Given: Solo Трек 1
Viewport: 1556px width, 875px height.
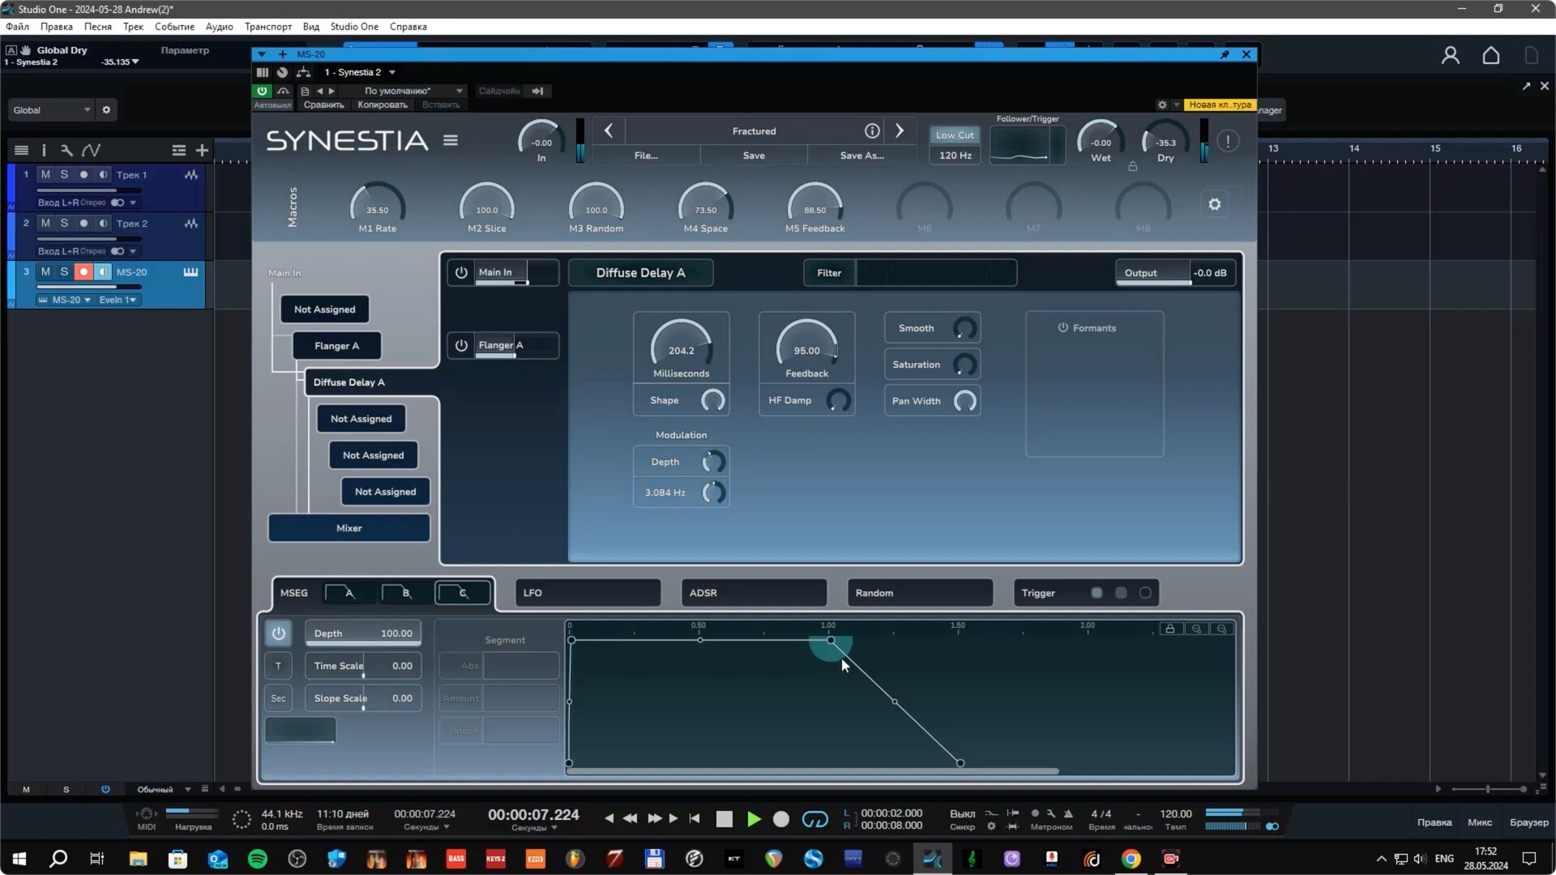Looking at the screenshot, I should pyautogui.click(x=64, y=174).
